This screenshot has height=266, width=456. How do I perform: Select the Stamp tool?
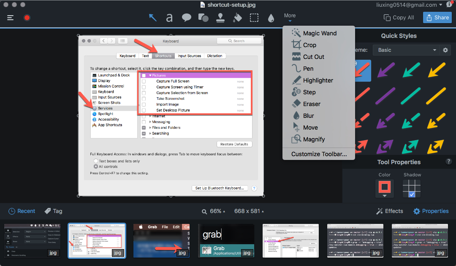[220, 18]
